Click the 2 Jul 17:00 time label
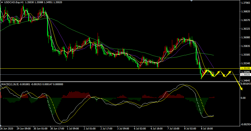Viewport: 251px width, 131px height. point(107,129)
